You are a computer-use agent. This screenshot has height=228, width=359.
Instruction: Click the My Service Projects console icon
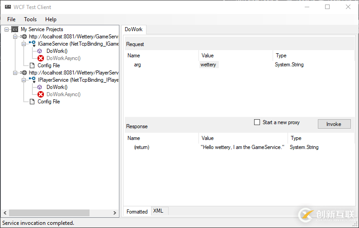(15, 29)
